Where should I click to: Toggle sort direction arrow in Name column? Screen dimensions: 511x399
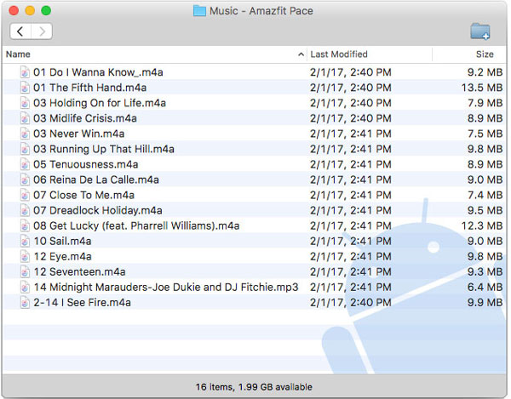click(x=301, y=54)
